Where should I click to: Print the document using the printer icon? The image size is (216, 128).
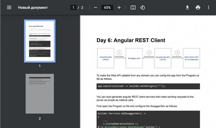click(x=198, y=7)
